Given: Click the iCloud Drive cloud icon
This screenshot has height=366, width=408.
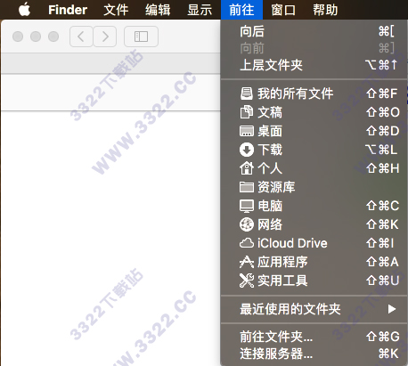Looking at the screenshot, I should (x=247, y=243).
